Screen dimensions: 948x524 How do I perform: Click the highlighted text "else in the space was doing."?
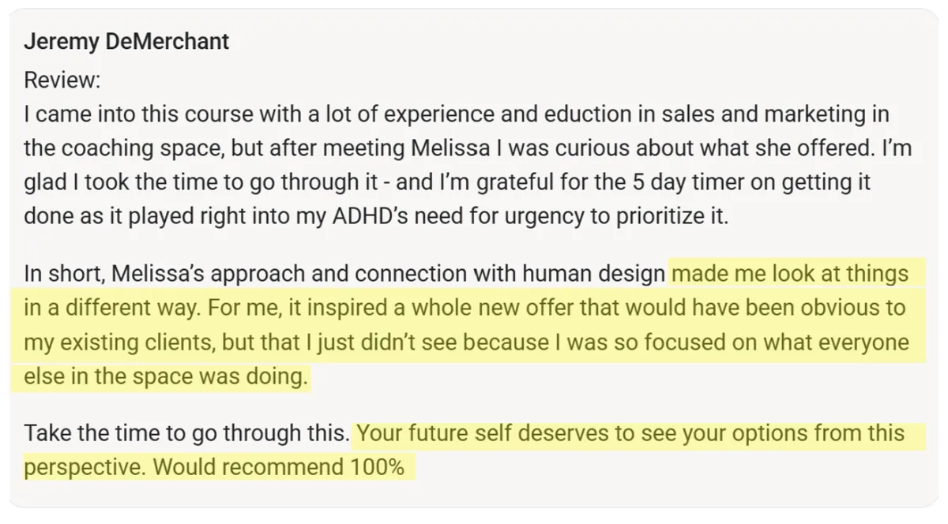point(166,376)
